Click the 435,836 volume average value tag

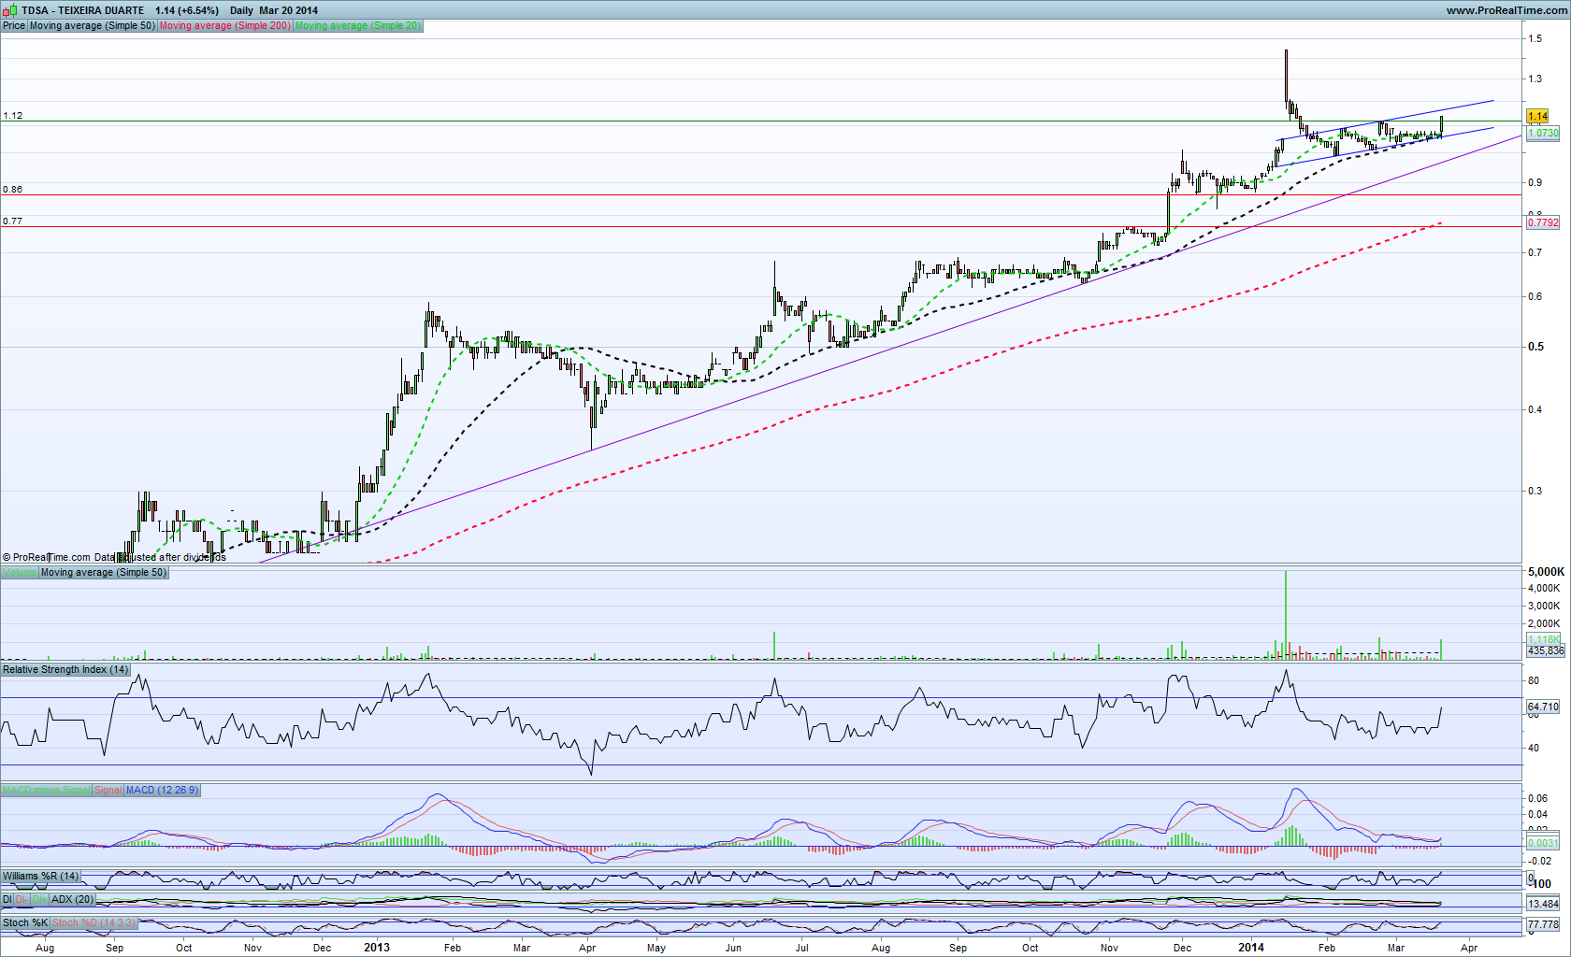coord(1545,650)
